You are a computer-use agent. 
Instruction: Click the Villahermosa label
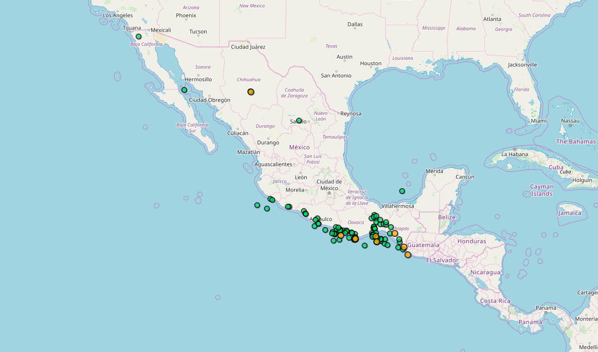(398, 206)
